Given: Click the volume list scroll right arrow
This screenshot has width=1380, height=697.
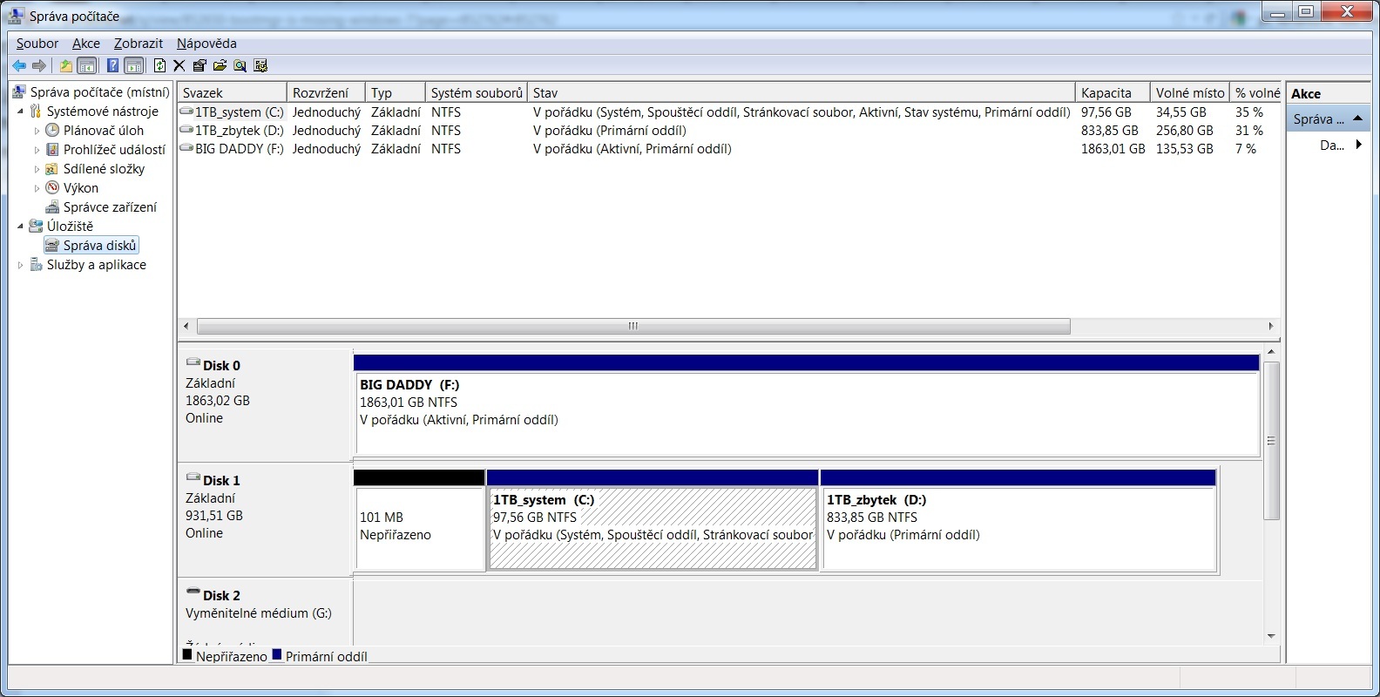Looking at the screenshot, I should click(1271, 326).
